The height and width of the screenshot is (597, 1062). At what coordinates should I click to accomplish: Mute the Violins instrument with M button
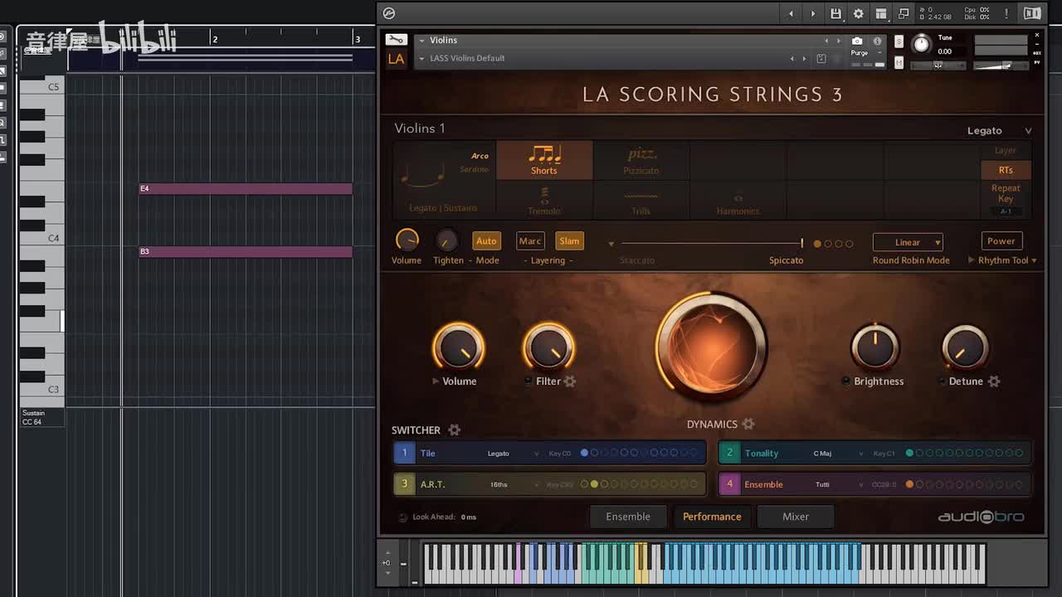click(899, 63)
